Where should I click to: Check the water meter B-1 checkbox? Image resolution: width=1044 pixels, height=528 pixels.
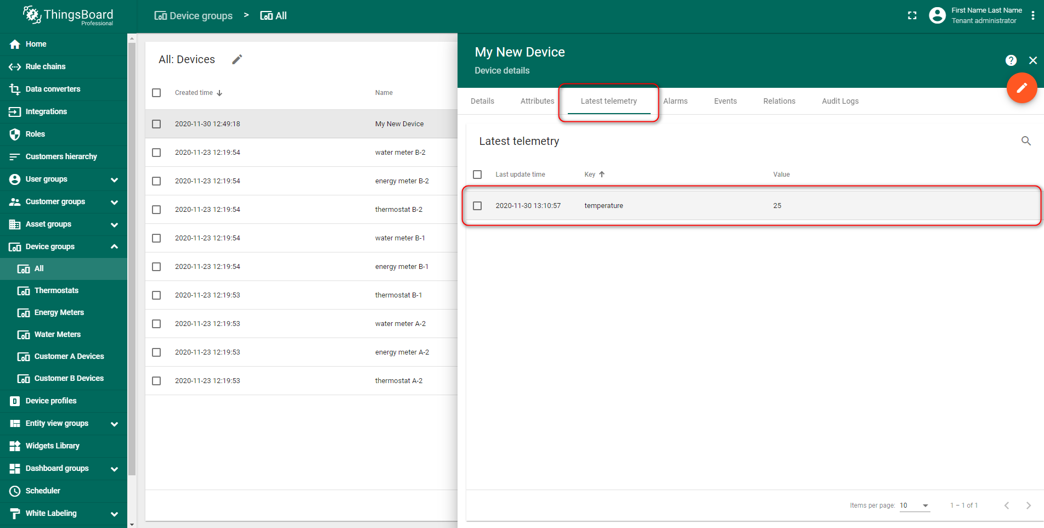[x=156, y=238]
